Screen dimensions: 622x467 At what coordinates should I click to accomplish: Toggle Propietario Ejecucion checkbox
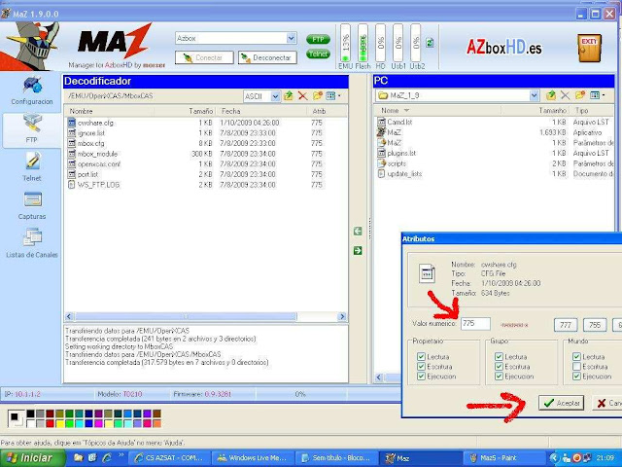coord(421,377)
